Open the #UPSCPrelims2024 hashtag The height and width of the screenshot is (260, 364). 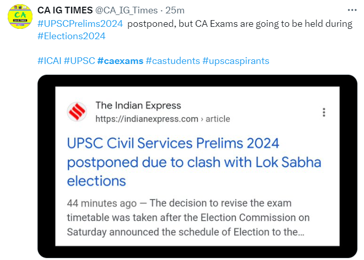(x=80, y=24)
